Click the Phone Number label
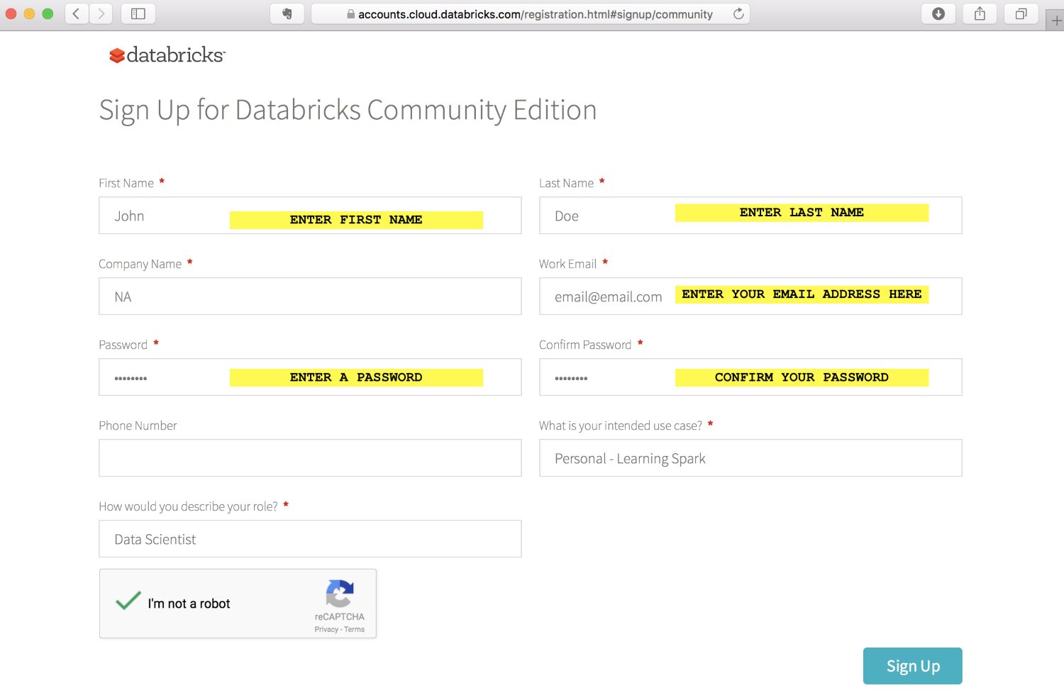Screen dimensions: 1064x700 click(138, 426)
